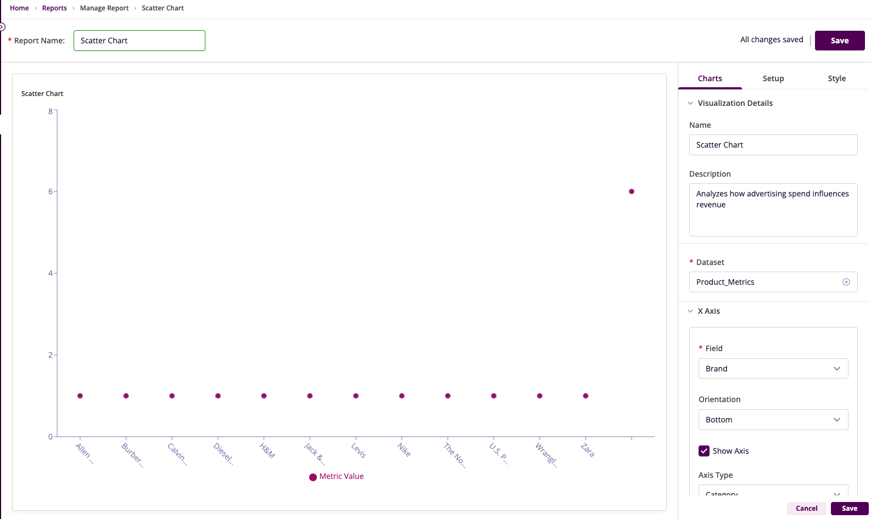This screenshot has width=871, height=519.
Task: Open the Brand field dropdown
Action: pyautogui.click(x=773, y=369)
